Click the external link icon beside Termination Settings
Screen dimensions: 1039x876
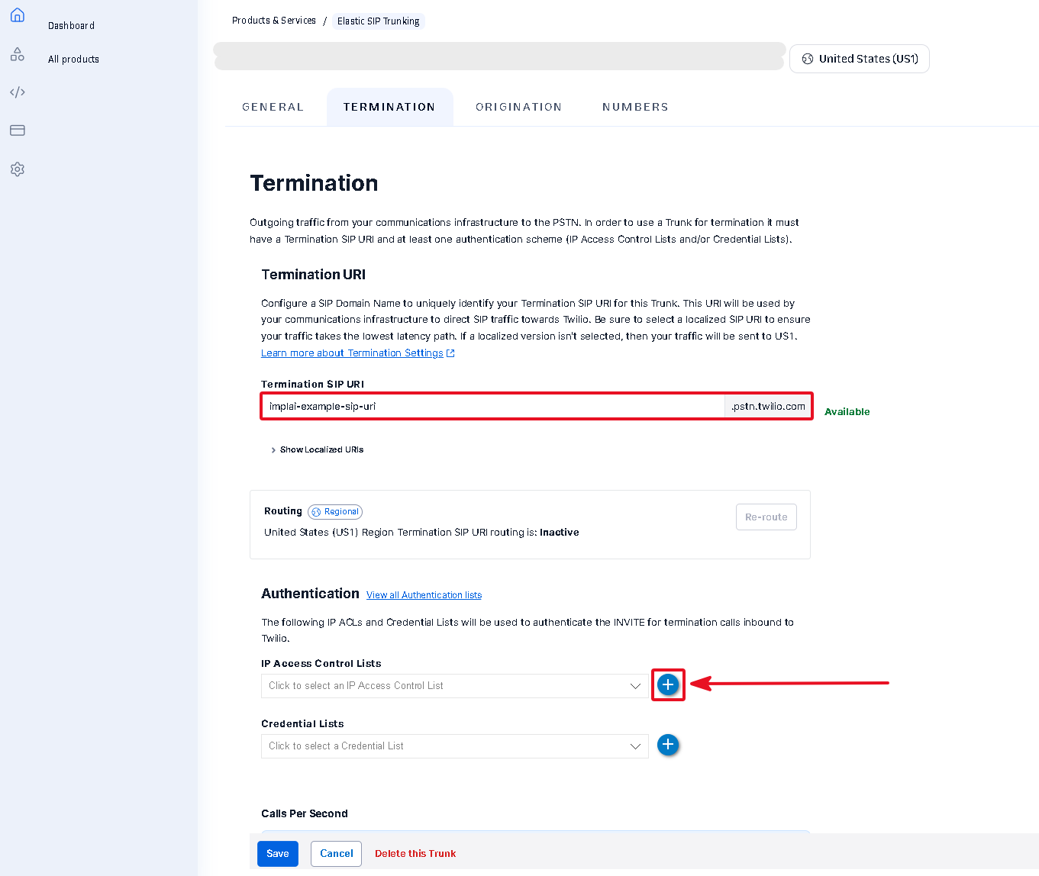pyautogui.click(x=450, y=353)
